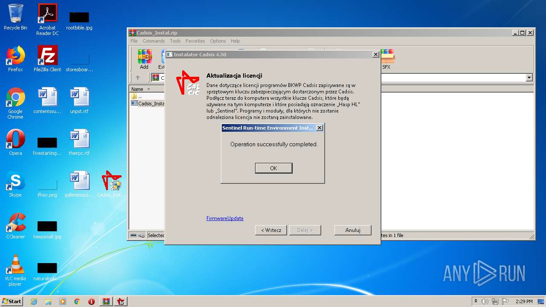The height and width of the screenshot is (307, 546).
Task: Open Opera from the taskbar
Action: click(91, 301)
